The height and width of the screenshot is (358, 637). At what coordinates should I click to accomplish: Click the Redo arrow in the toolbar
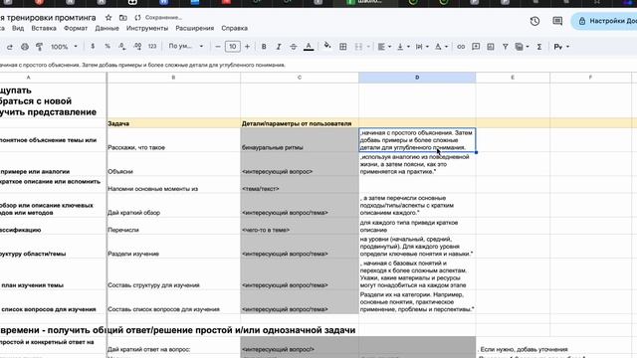click(9, 47)
